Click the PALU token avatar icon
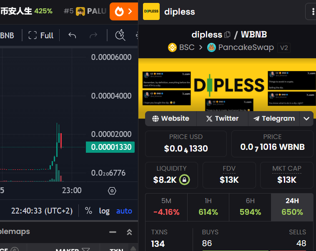 click(x=80, y=11)
